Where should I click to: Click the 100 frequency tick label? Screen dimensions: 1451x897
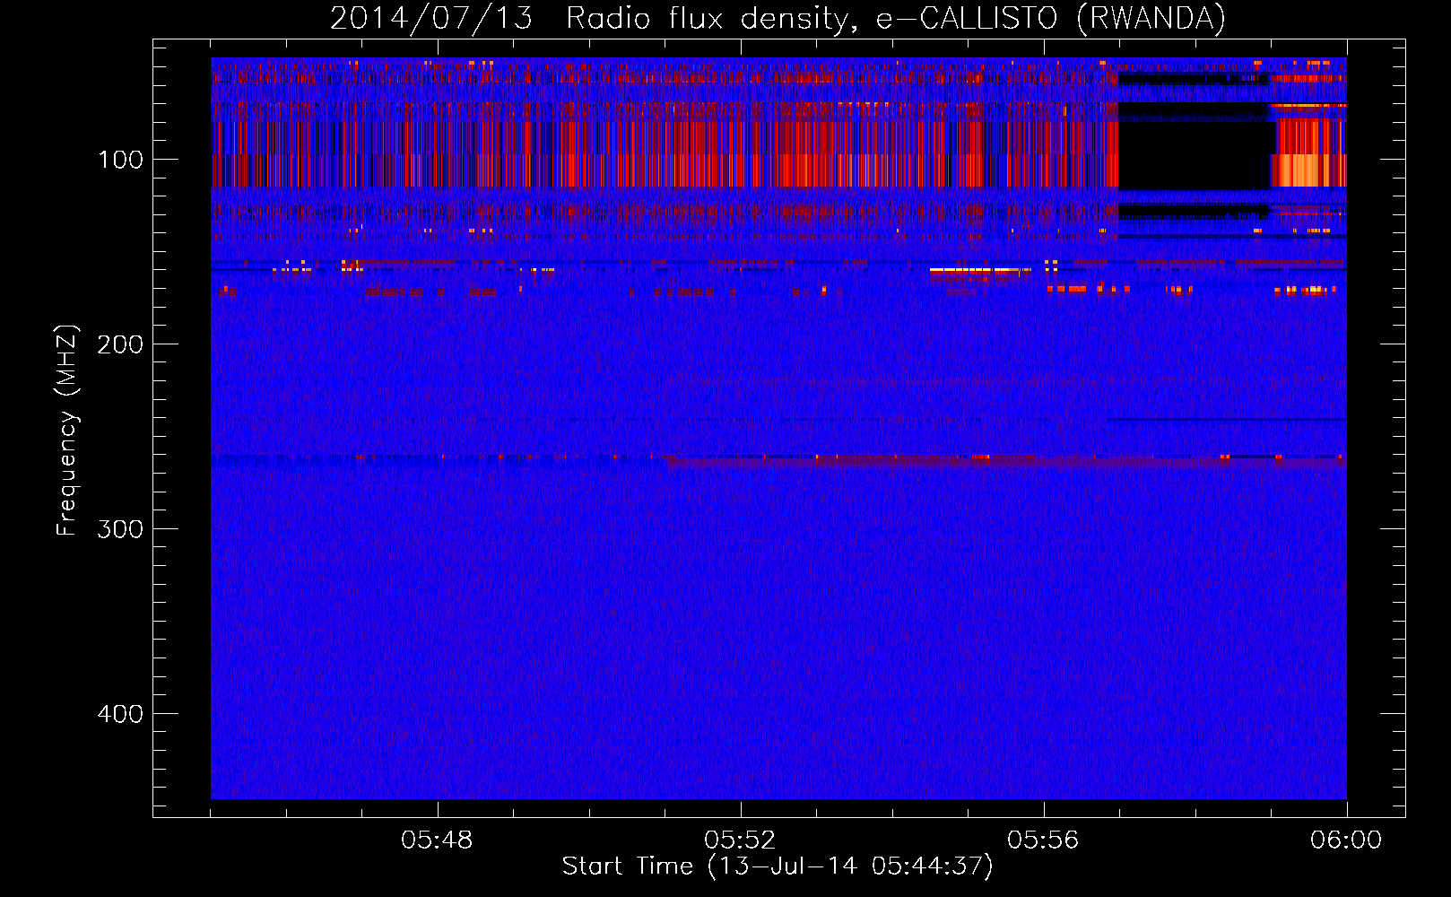tap(121, 160)
